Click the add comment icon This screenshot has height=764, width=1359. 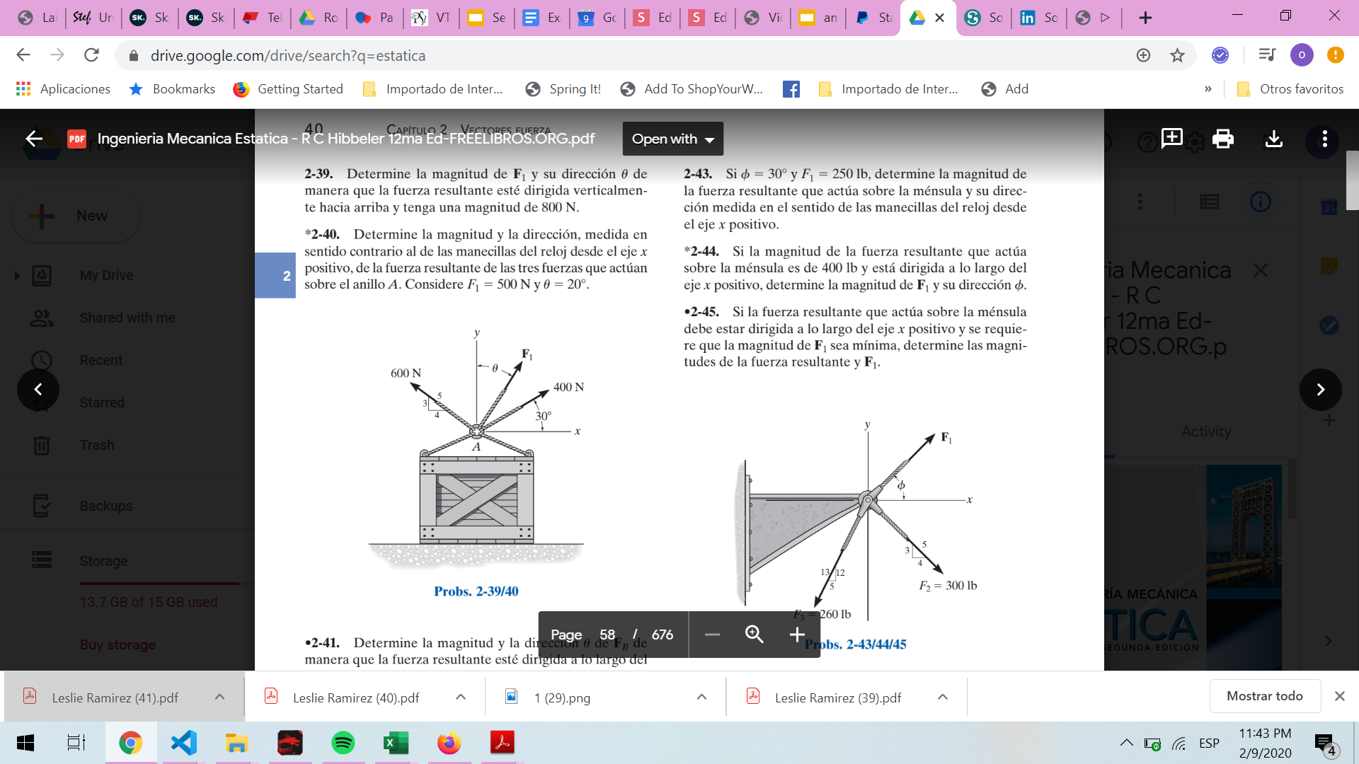(1171, 138)
